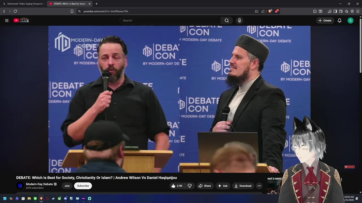Open a new browser tab
The width and height of the screenshot is (362, 203).
pyautogui.click(x=96, y=4)
